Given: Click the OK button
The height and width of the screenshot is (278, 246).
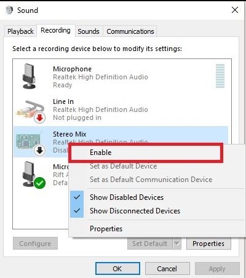Looking at the screenshot, I should [117, 269].
